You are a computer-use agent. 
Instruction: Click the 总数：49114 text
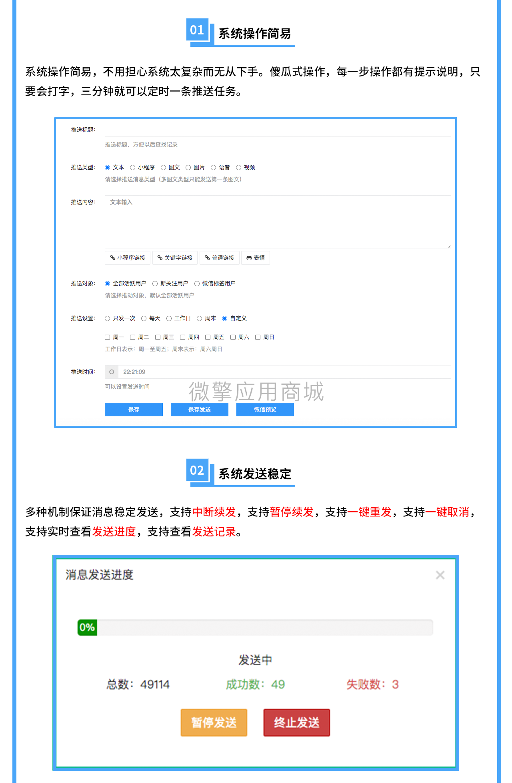(x=138, y=685)
